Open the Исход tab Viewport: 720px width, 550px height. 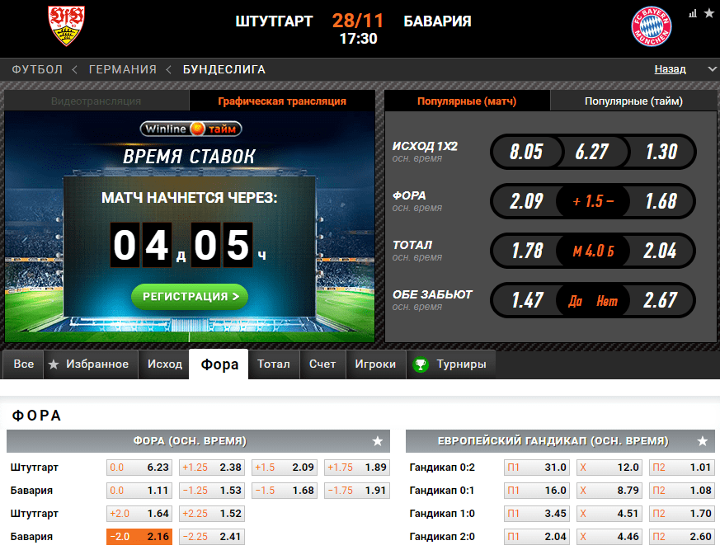click(x=164, y=364)
